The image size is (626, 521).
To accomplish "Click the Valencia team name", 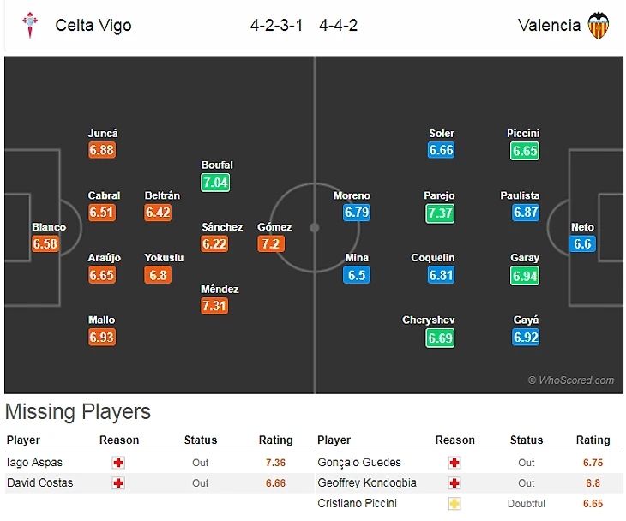I will pos(549,25).
